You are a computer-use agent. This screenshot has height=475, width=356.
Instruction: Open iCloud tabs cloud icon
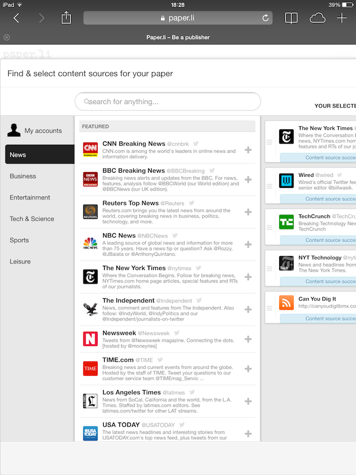(x=317, y=18)
